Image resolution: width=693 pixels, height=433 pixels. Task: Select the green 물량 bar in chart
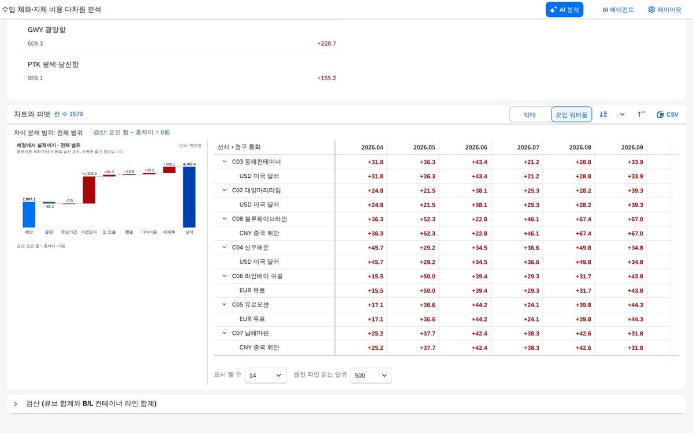(x=49, y=203)
